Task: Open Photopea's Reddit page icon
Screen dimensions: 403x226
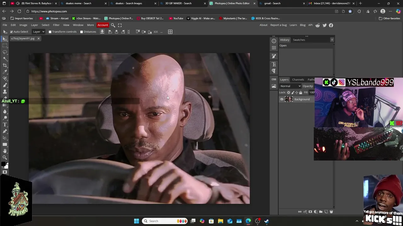Action: coord(318,25)
